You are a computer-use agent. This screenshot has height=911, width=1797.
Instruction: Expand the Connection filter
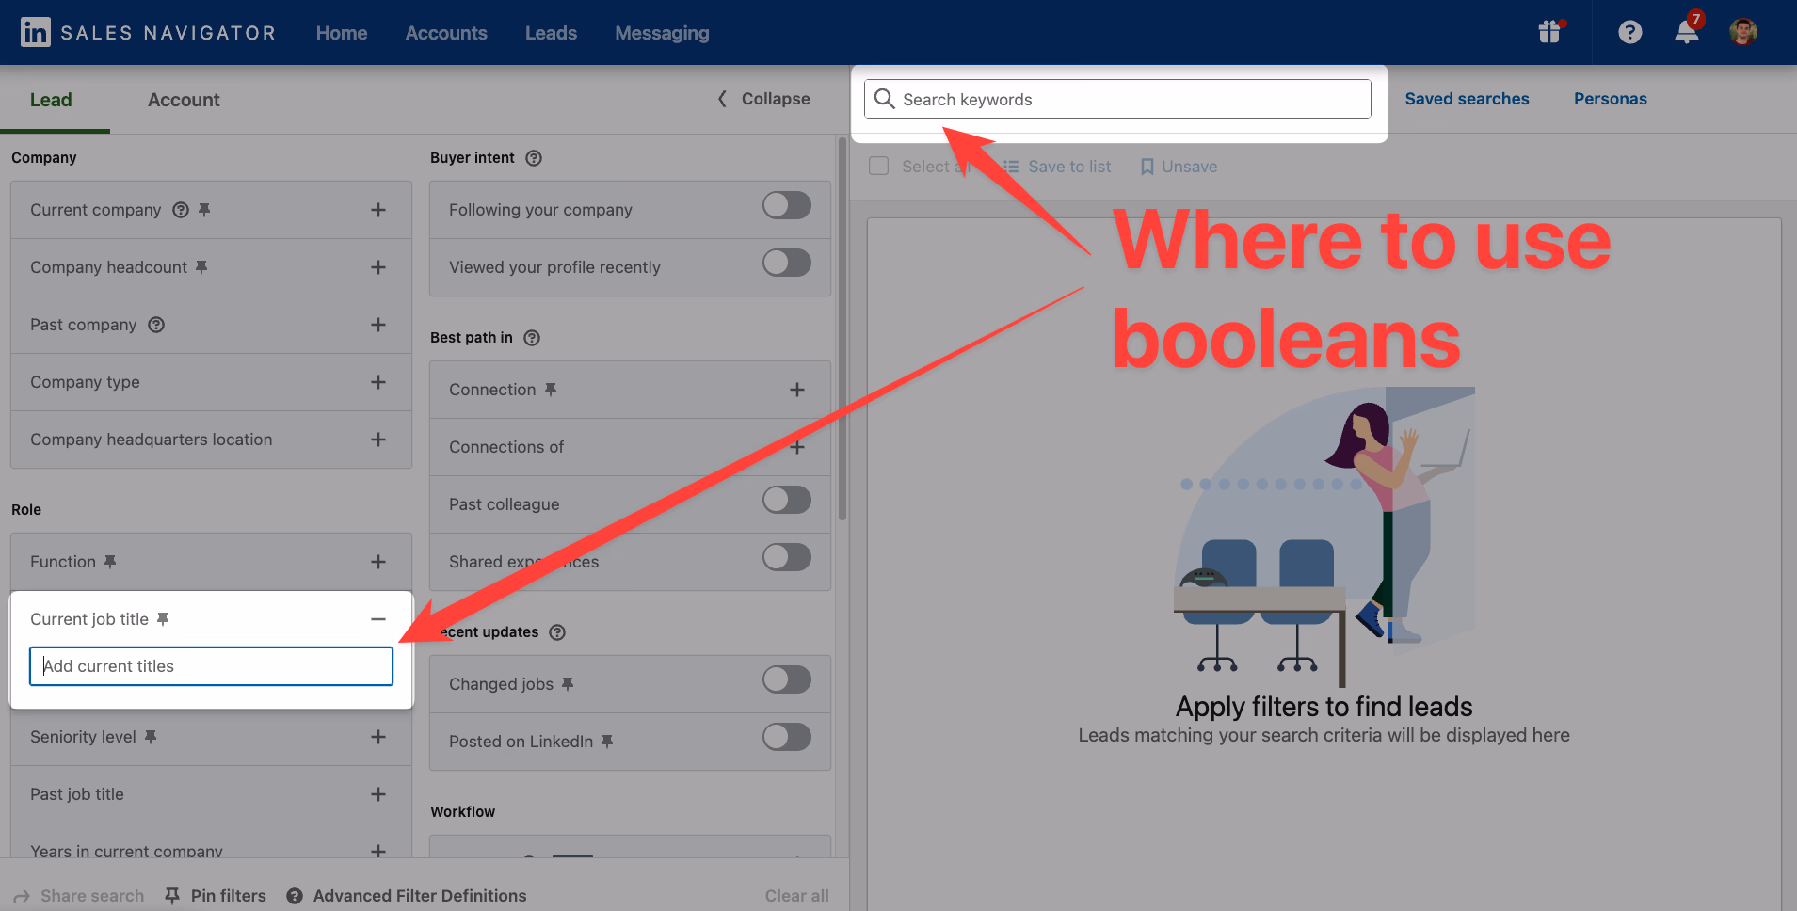point(797,390)
